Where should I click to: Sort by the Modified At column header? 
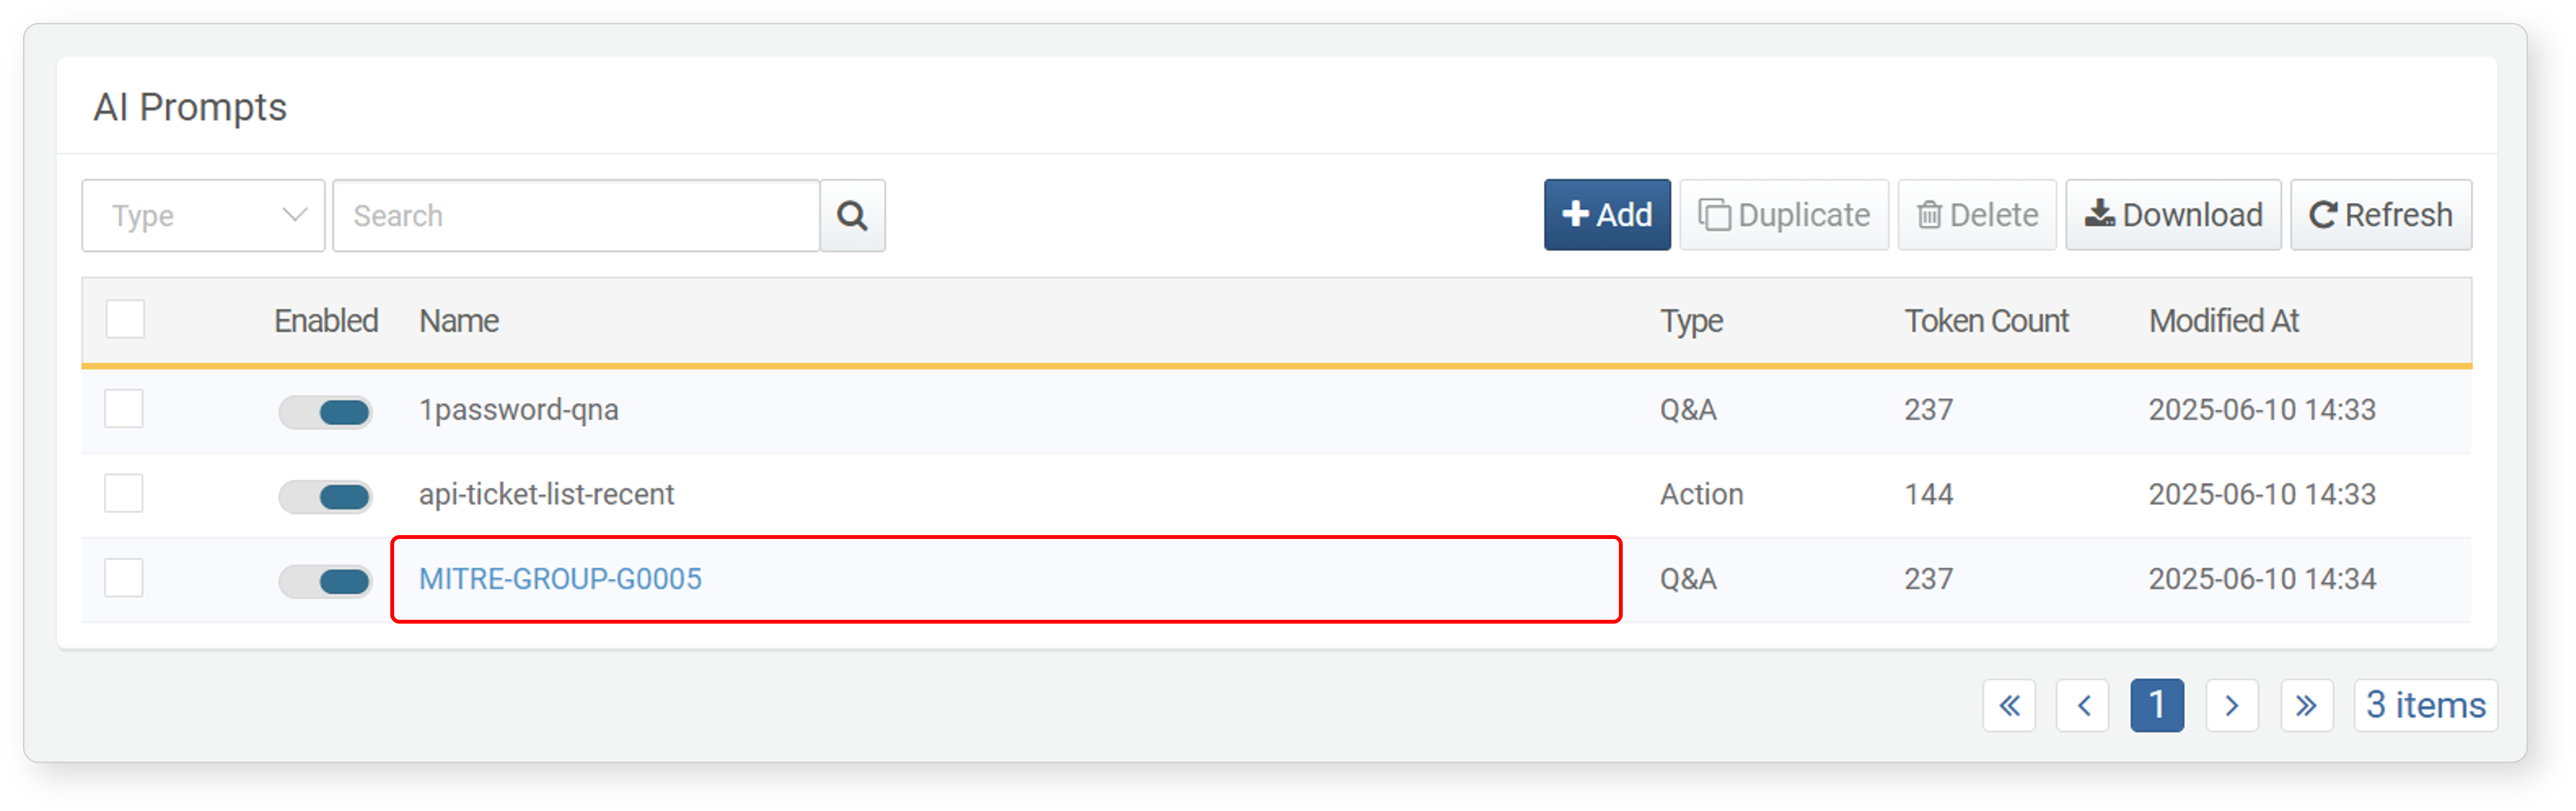2224,321
